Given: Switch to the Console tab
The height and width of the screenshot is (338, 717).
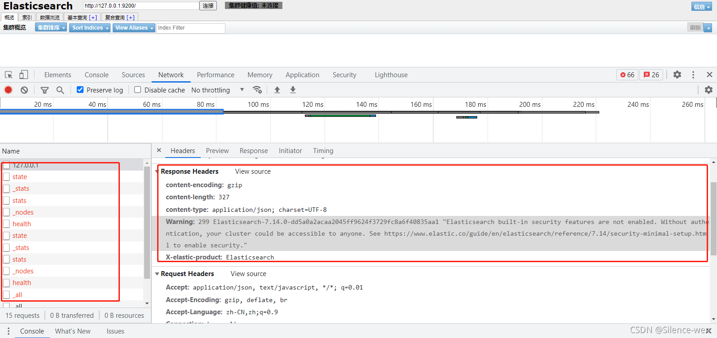Looking at the screenshot, I should (x=97, y=75).
